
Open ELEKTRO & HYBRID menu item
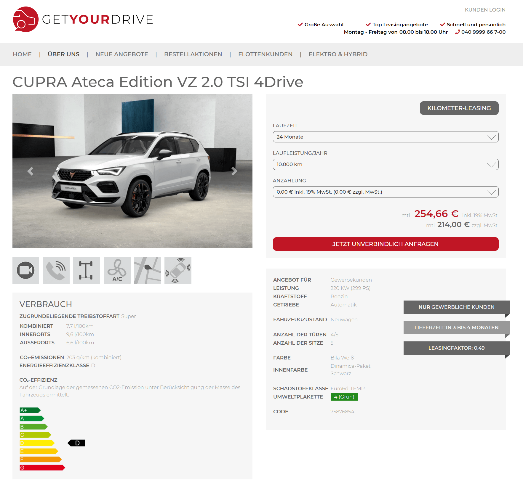point(338,54)
